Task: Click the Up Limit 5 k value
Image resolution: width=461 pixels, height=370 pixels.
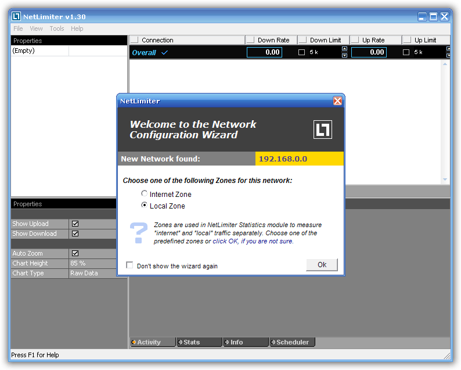Action: pos(419,52)
